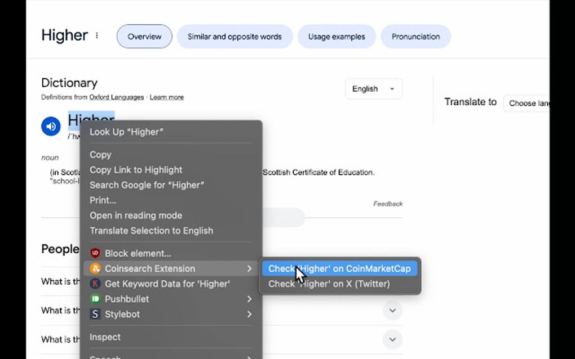Image resolution: width=575 pixels, height=359 pixels.
Task: Collapse the second People also ask chevron
Action: click(x=392, y=310)
